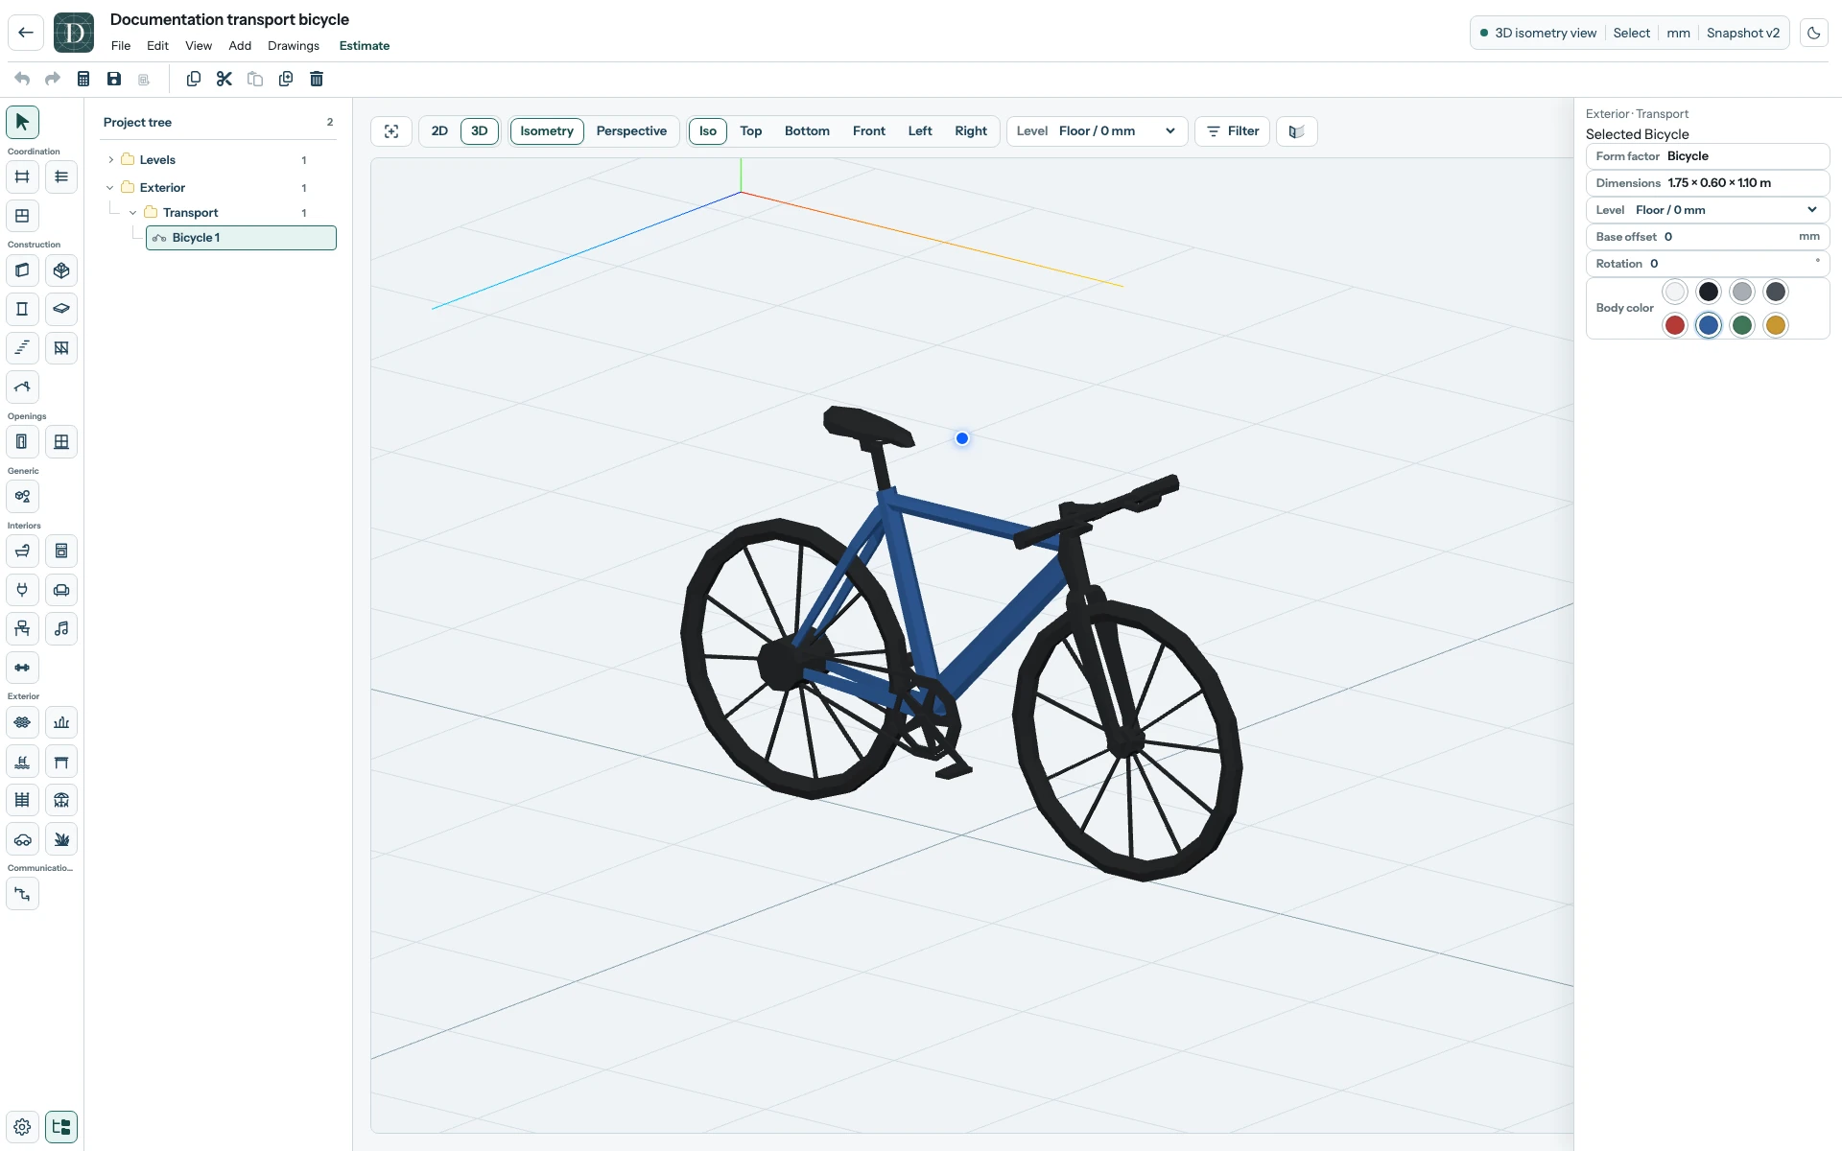Image resolution: width=1842 pixels, height=1151 pixels.
Task: Expand the Levels folder in tree
Action: click(111, 160)
